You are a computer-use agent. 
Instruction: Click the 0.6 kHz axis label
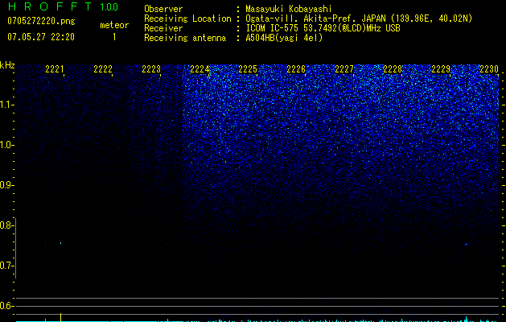tap(6, 306)
